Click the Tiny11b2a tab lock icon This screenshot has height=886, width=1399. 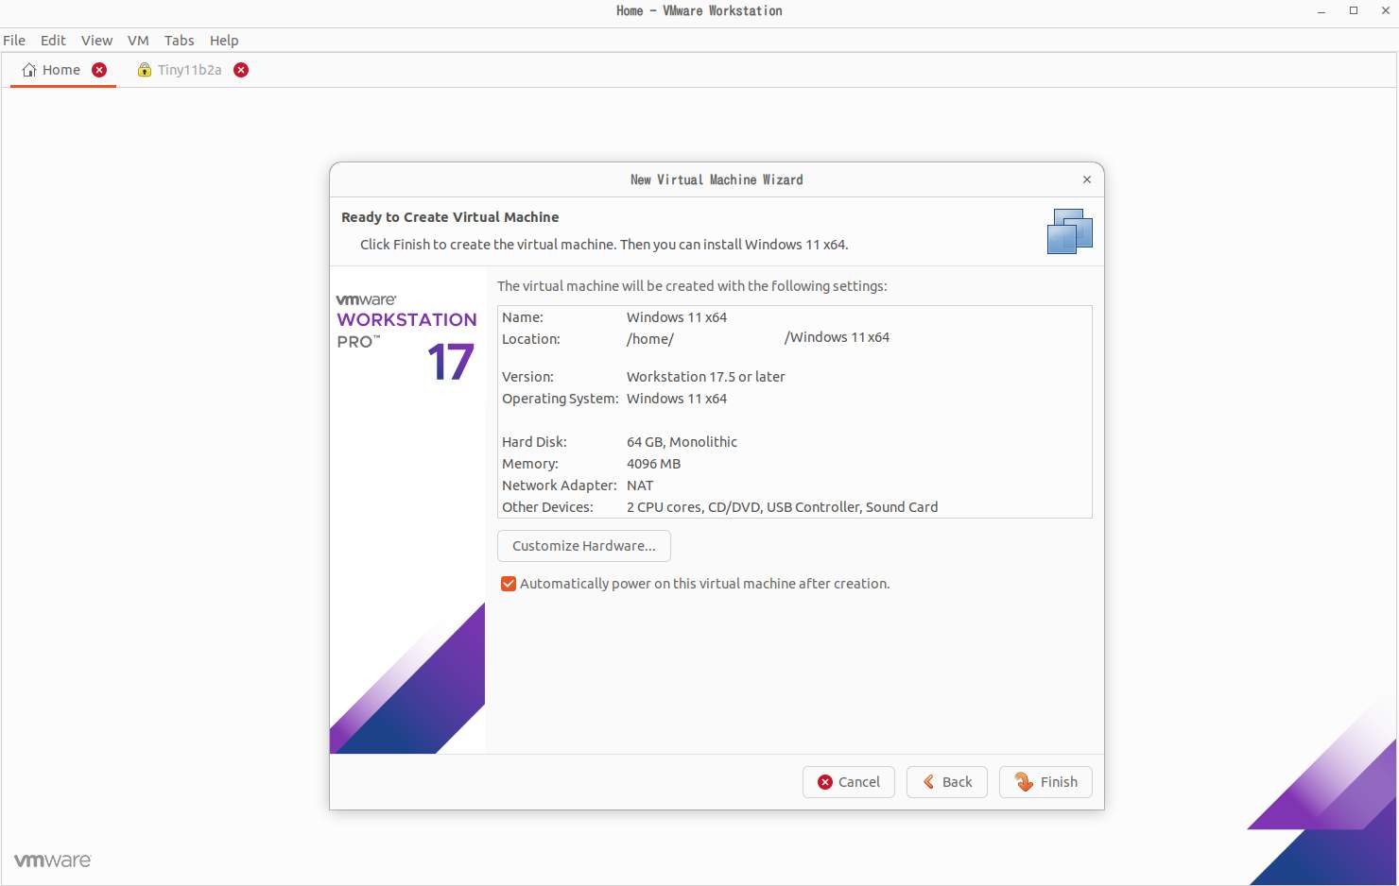click(x=145, y=70)
